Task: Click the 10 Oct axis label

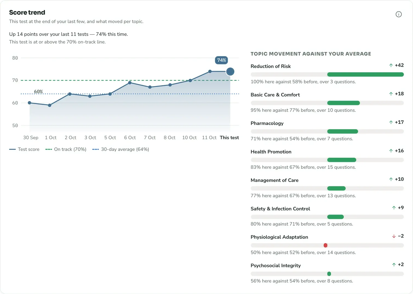Action: pyautogui.click(x=189, y=137)
